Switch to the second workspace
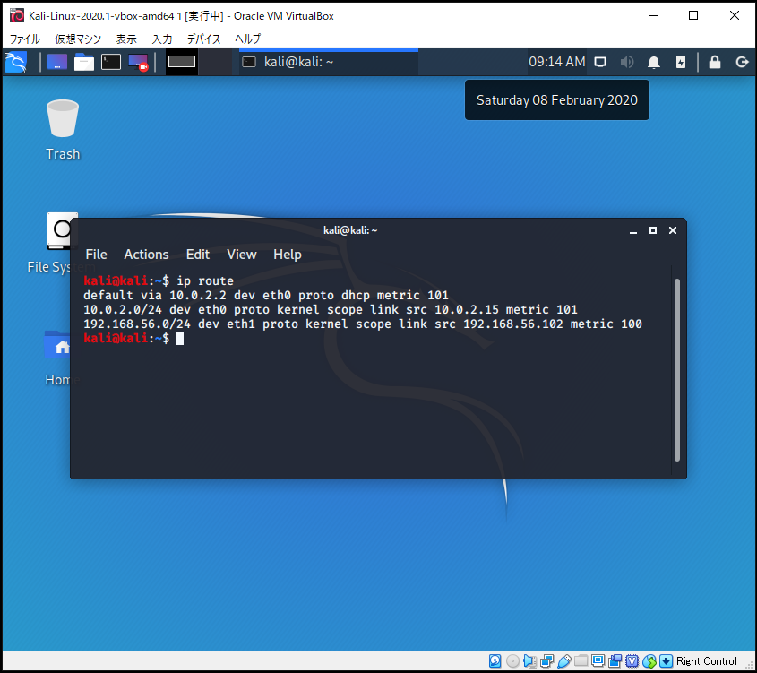This screenshot has height=673, width=757. click(x=215, y=62)
